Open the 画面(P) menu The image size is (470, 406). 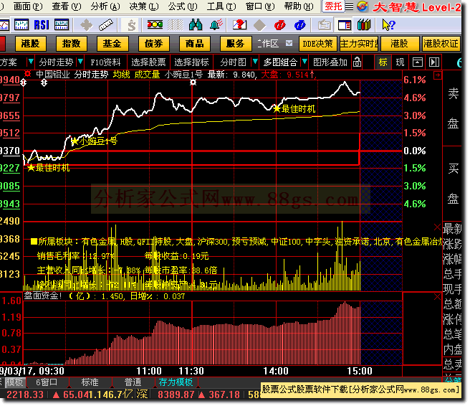coord(28,6)
